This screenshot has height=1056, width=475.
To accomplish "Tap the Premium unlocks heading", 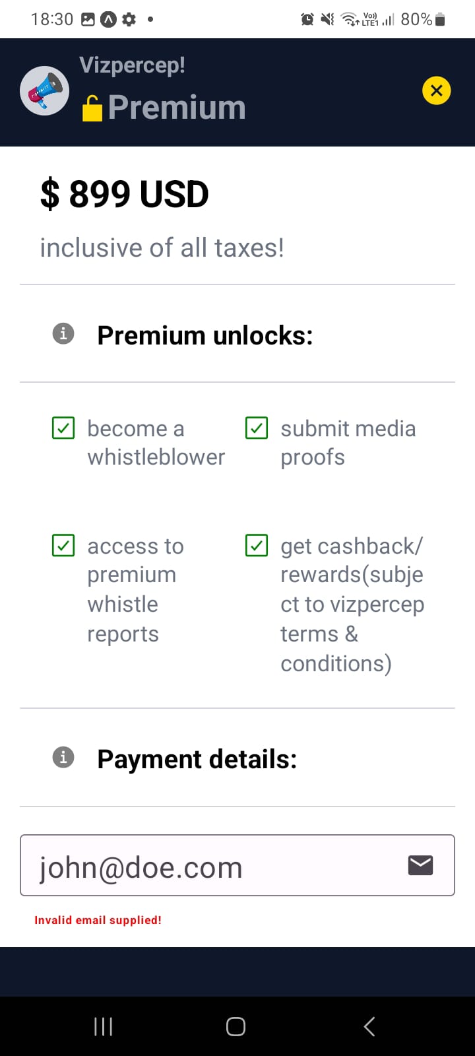I will pyautogui.click(x=205, y=335).
